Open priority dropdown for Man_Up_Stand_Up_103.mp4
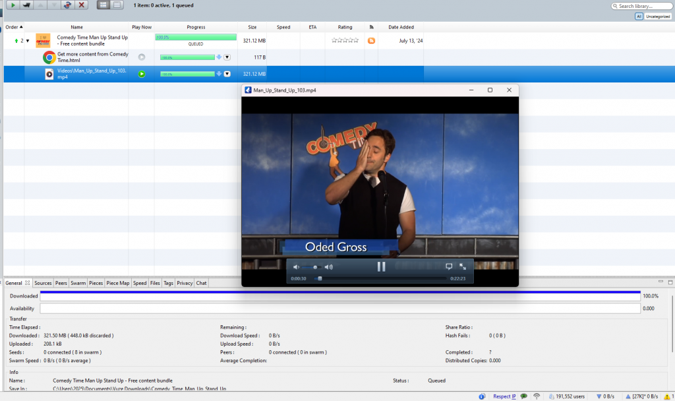 [x=227, y=74]
